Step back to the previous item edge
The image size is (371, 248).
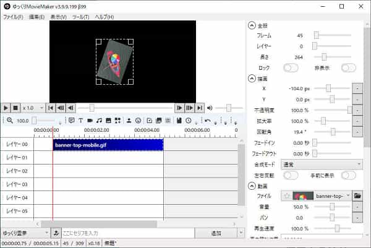pyautogui.click(x=61, y=108)
